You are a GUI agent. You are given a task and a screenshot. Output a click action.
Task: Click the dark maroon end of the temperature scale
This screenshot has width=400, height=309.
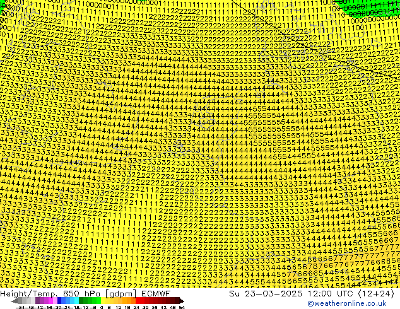180,301
